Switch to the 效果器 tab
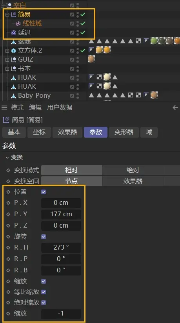 coord(67,132)
